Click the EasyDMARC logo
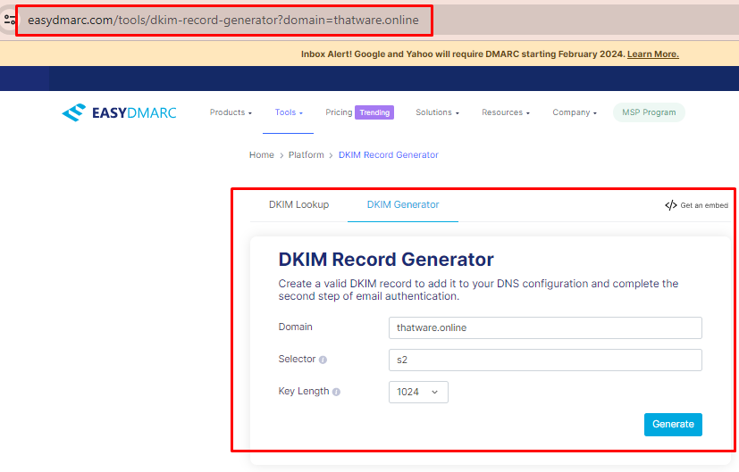The image size is (739, 472). point(119,112)
